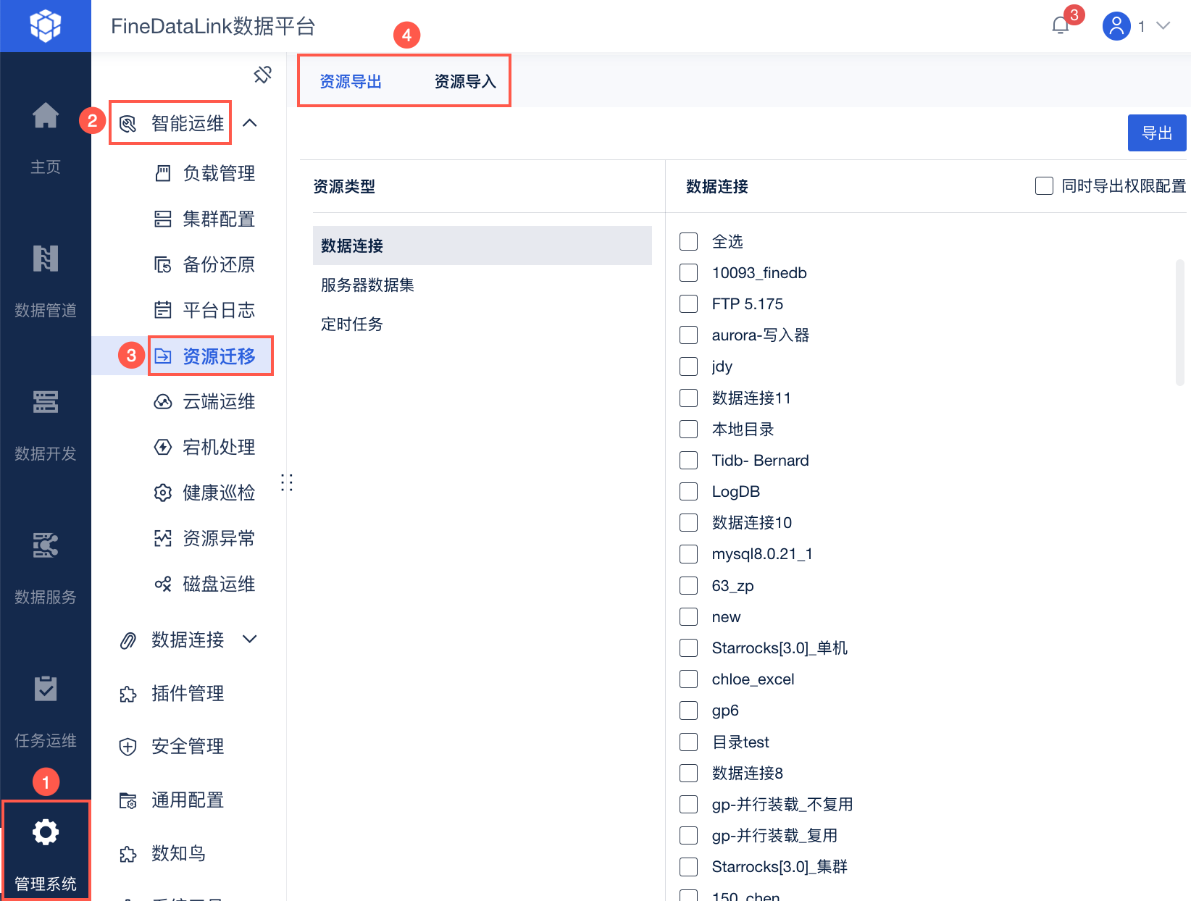Open 云端运维 in sidebar
The width and height of the screenshot is (1191, 901).
pos(219,401)
